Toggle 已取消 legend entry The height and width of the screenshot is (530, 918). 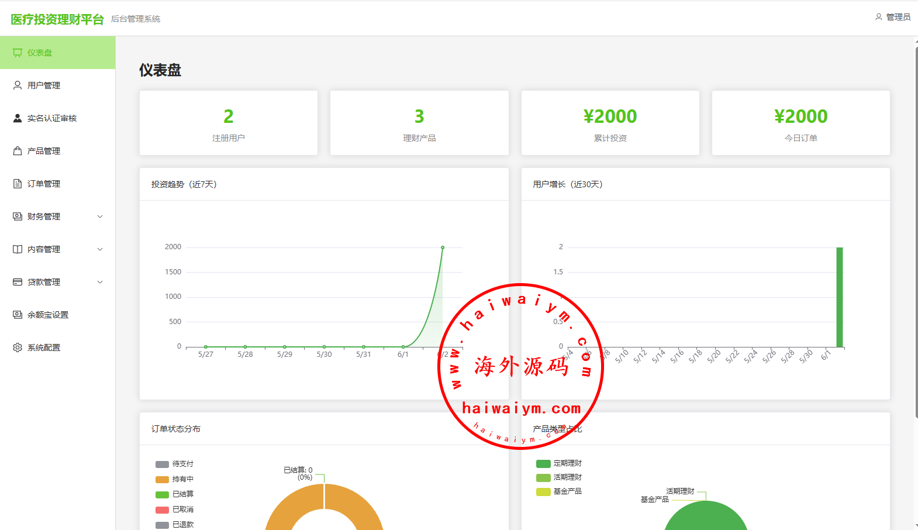coord(174,510)
